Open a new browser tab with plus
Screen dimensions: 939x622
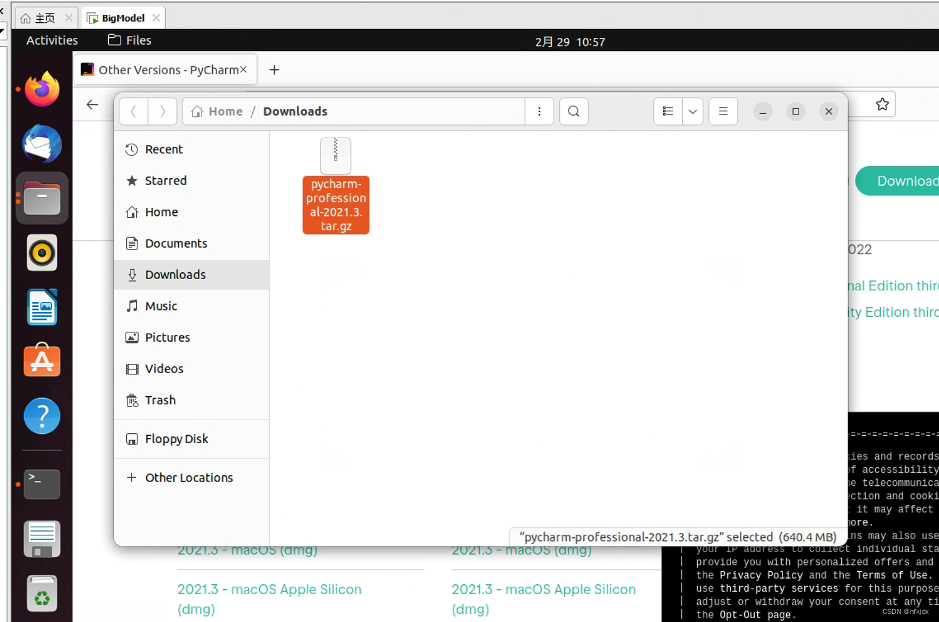click(274, 70)
